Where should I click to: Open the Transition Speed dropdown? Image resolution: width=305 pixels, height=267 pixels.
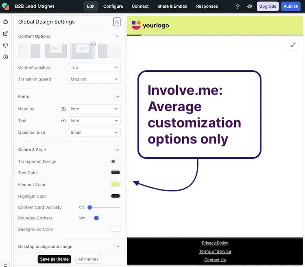tap(94, 79)
